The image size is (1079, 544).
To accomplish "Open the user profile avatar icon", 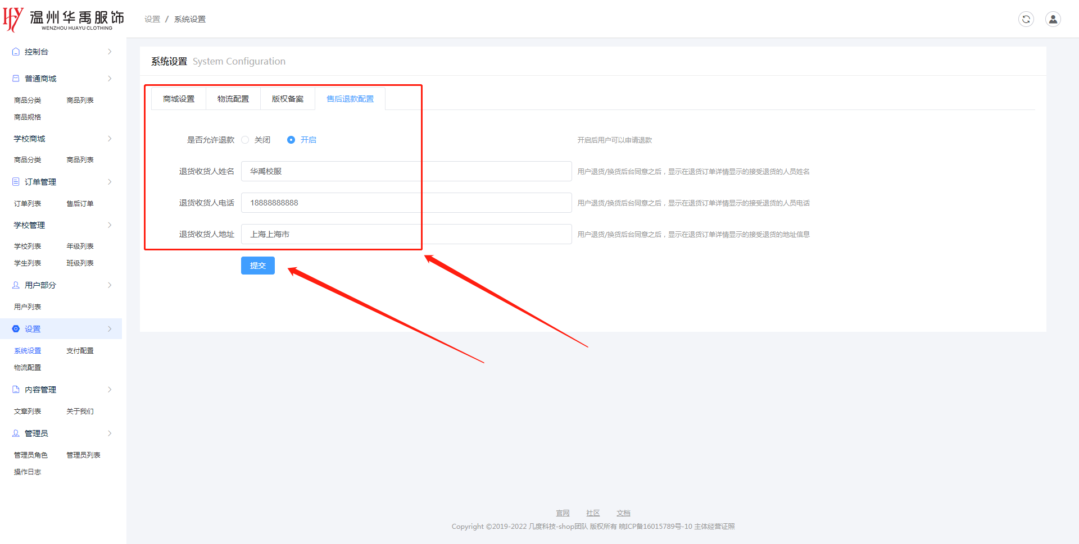I will coord(1053,19).
